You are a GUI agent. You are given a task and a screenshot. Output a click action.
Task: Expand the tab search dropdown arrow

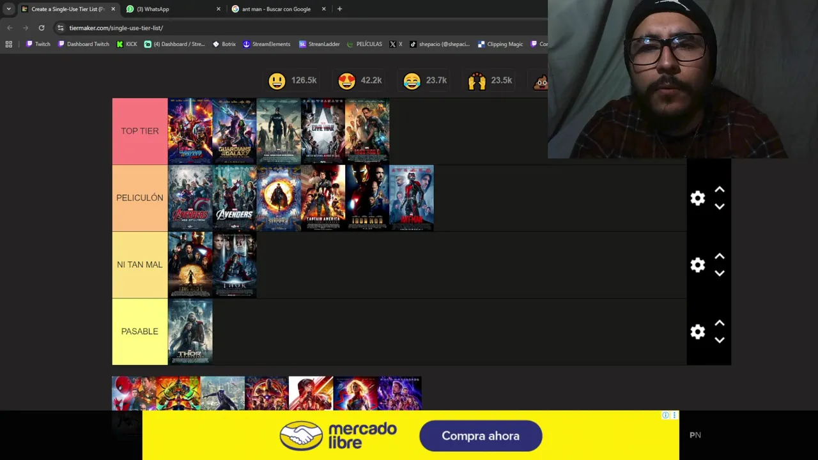point(8,9)
